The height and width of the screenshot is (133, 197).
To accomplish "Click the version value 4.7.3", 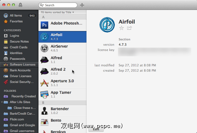I will point(123,44).
